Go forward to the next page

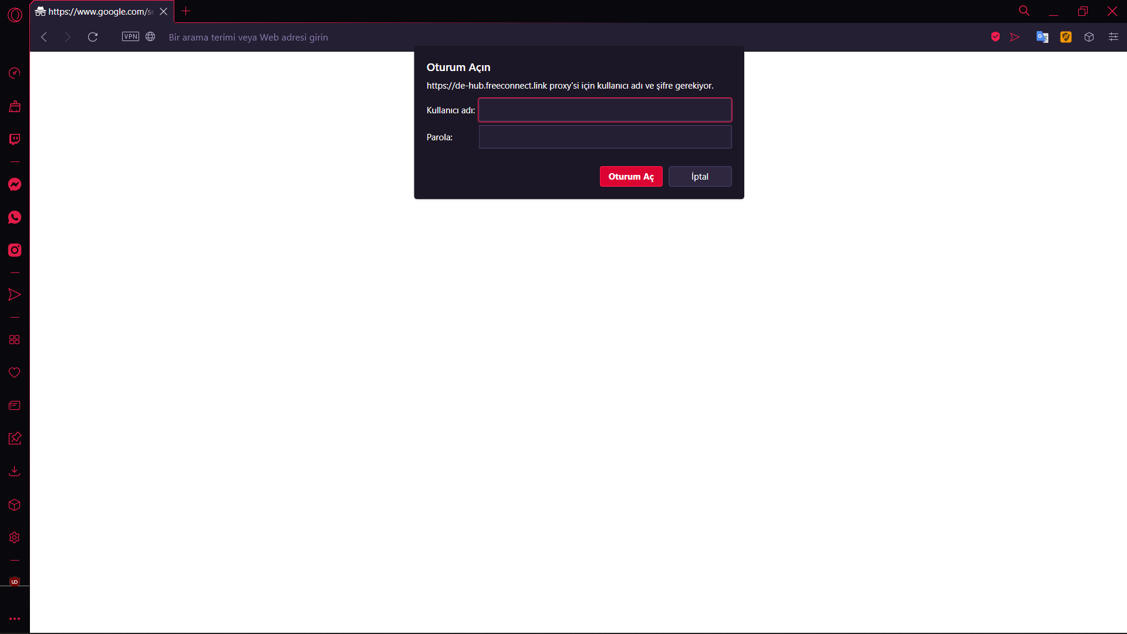coord(68,37)
